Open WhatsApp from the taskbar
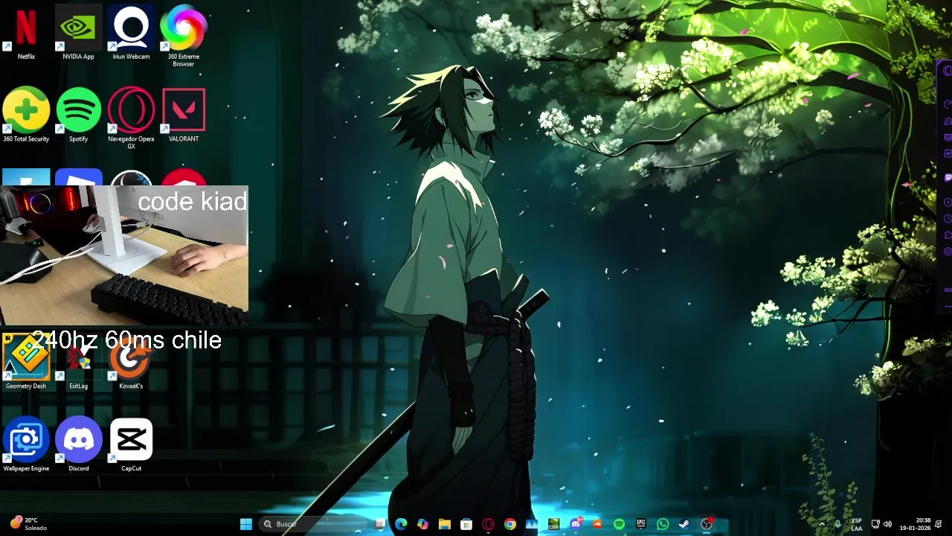Screen dimensions: 952x536 click(663, 524)
